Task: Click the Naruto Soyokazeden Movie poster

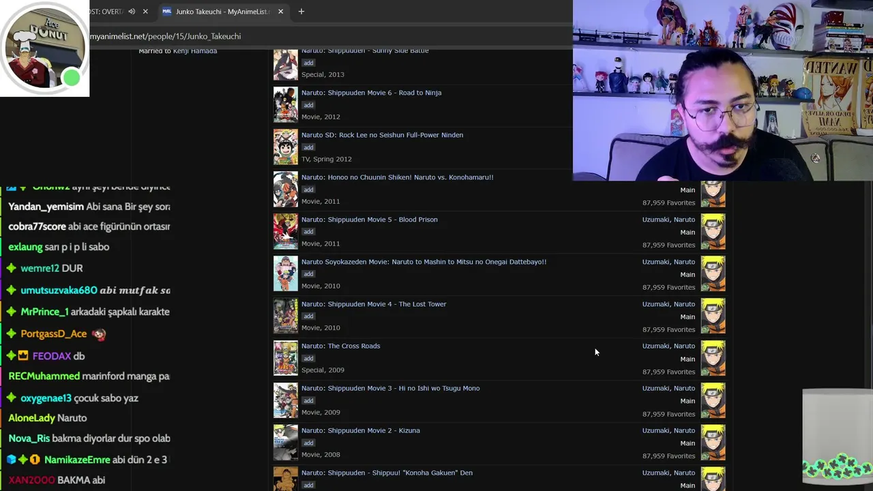Action: coord(286,273)
